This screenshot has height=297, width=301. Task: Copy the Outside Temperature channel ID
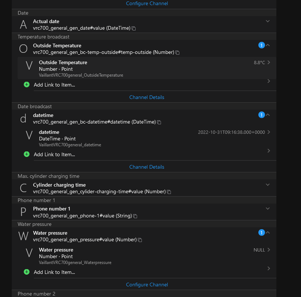178,52
